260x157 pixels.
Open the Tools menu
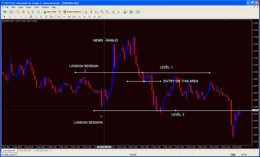(37, 7)
